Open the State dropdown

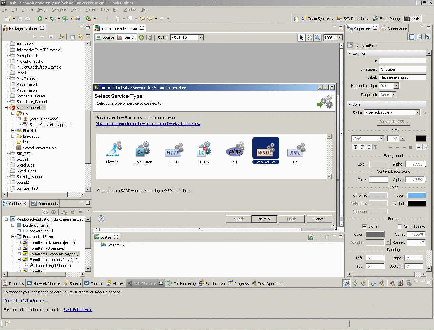pyautogui.click(x=201, y=38)
